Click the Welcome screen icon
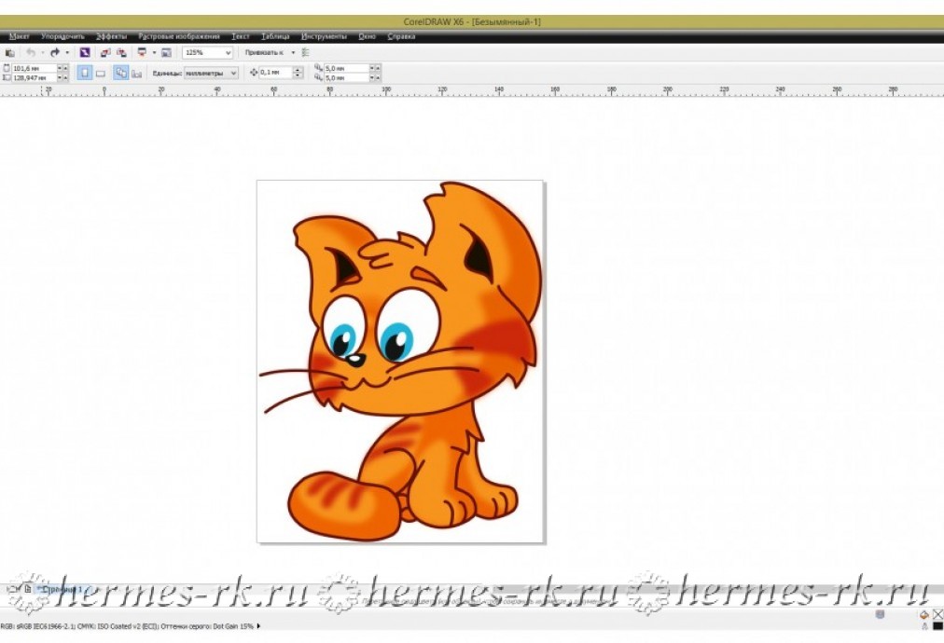This screenshot has height=643, width=944. point(166,53)
